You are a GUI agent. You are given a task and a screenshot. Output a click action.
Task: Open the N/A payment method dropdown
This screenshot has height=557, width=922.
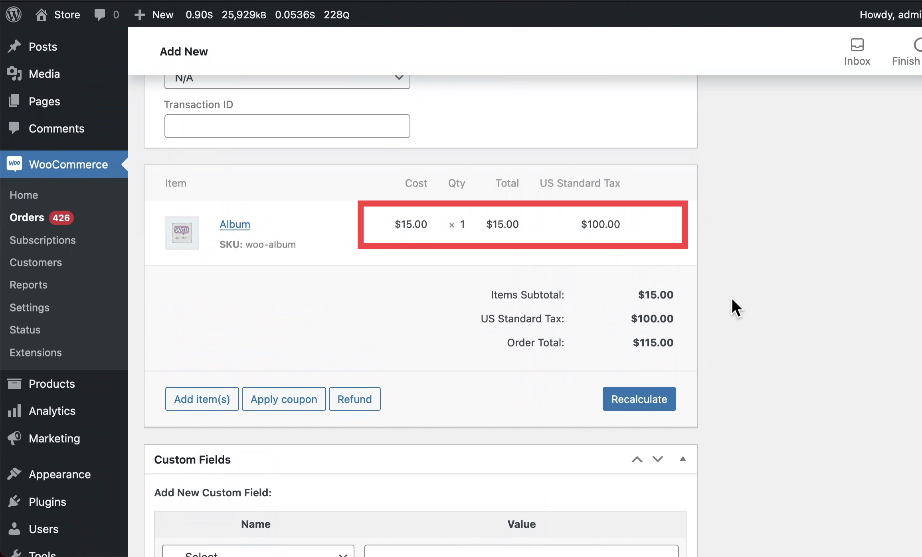click(x=287, y=79)
